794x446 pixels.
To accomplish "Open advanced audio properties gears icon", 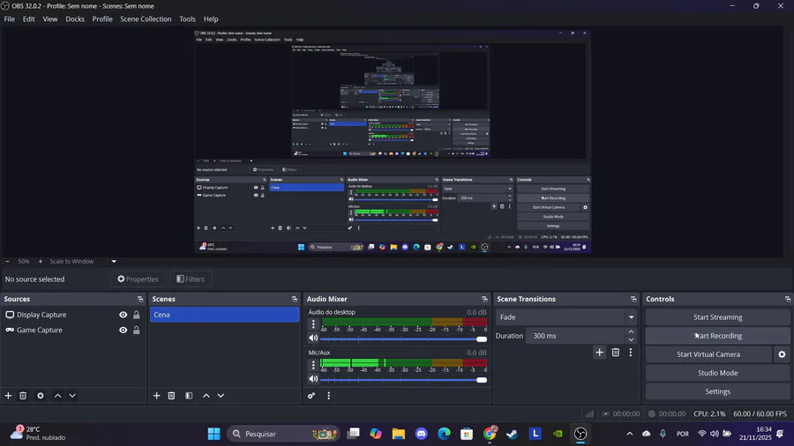I will point(311,396).
